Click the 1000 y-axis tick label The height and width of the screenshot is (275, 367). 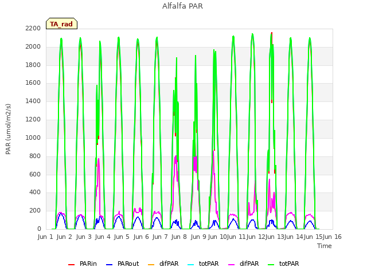(x=33, y=137)
